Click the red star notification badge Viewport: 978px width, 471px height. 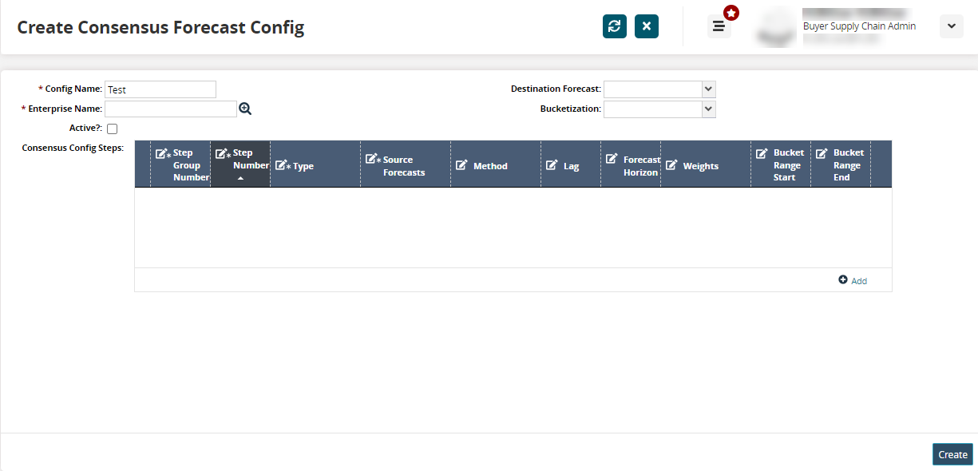(x=731, y=14)
